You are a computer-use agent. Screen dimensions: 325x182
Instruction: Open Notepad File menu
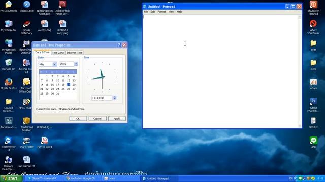pos(146,12)
